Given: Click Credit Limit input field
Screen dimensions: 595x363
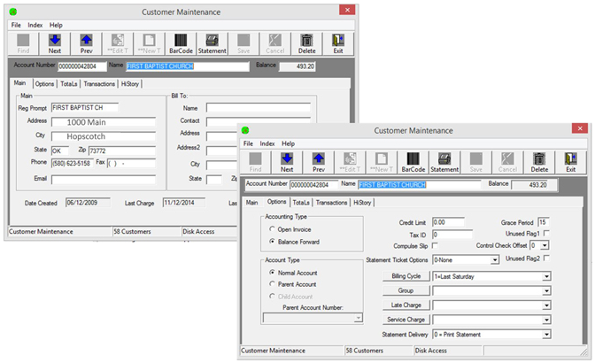Looking at the screenshot, I should tap(448, 222).
